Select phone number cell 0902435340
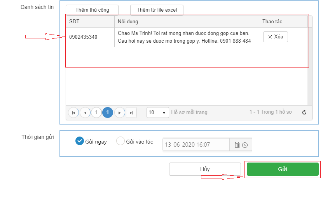 coord(83,37)
